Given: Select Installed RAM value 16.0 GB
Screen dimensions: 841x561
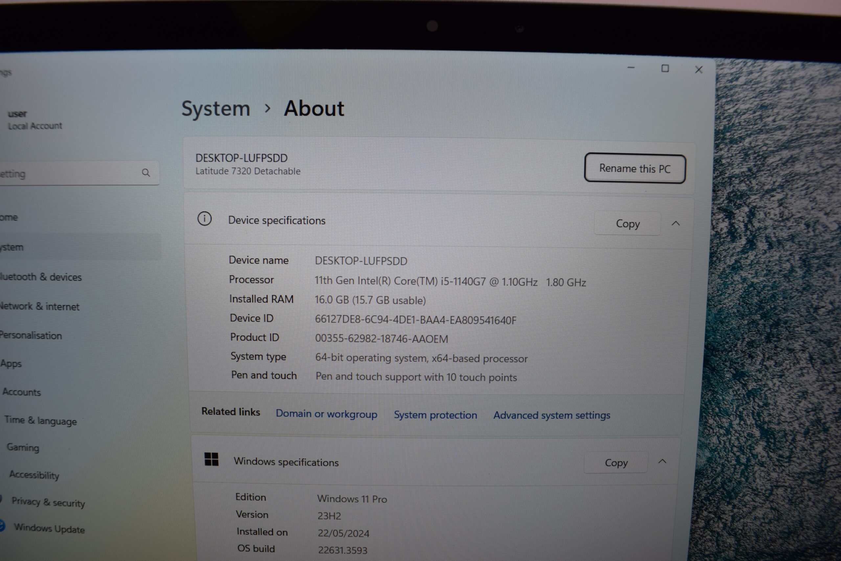Looking at the screenshot, I should [x=331, y=299].
